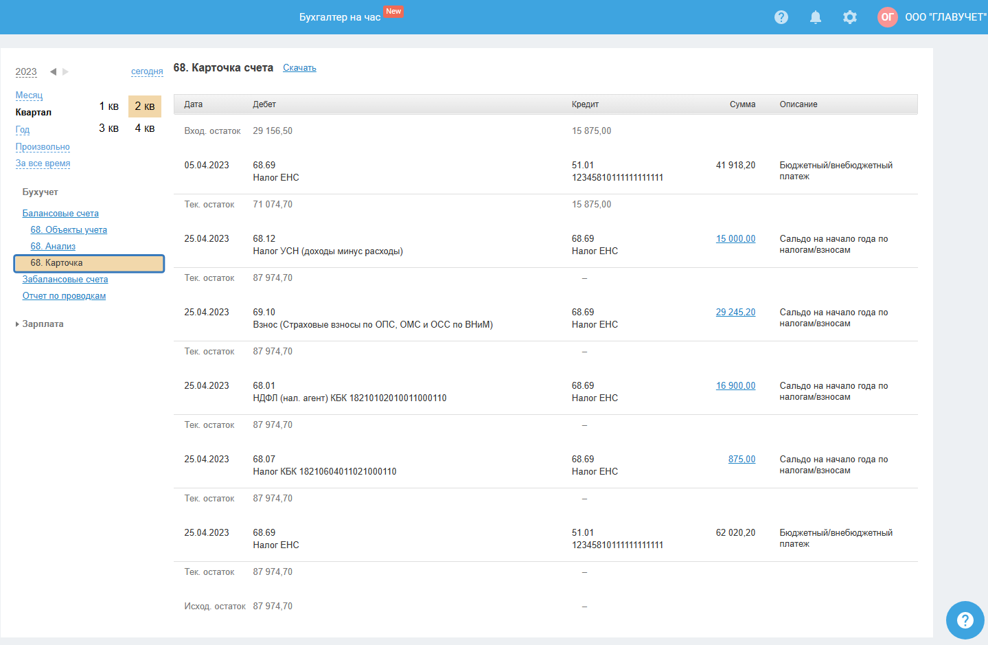Select period type Квартал

pyautogui.click(x=34, y=113)
